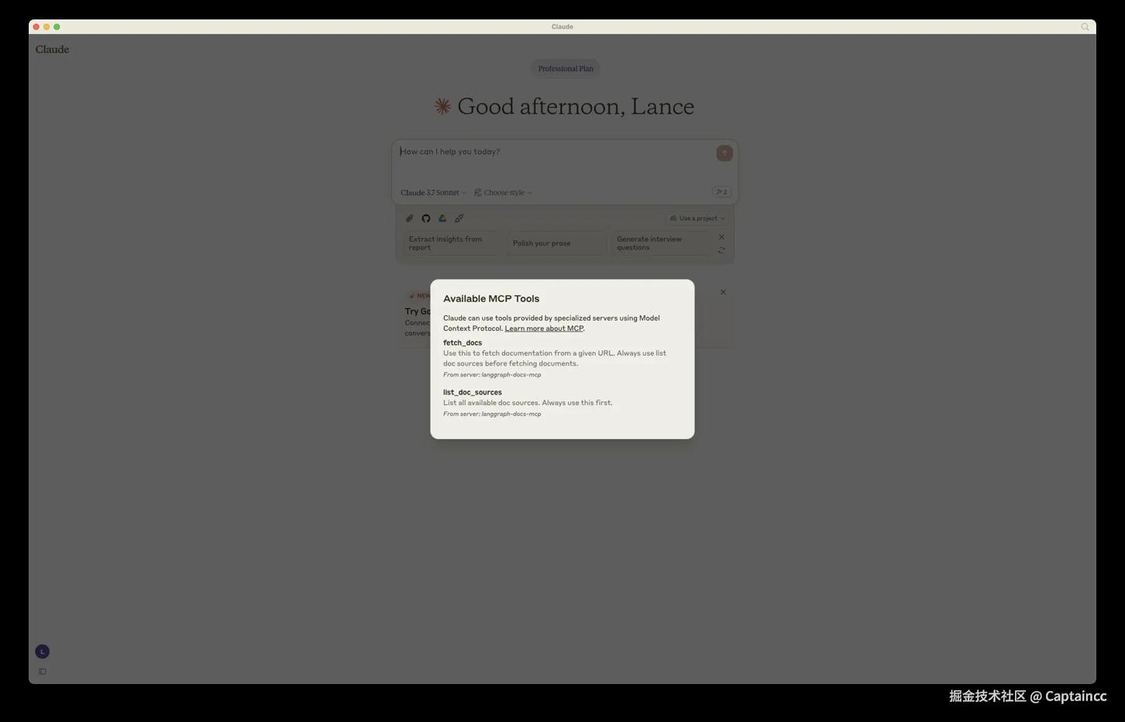Click the plug connector icon

click(x=459, y=218)
